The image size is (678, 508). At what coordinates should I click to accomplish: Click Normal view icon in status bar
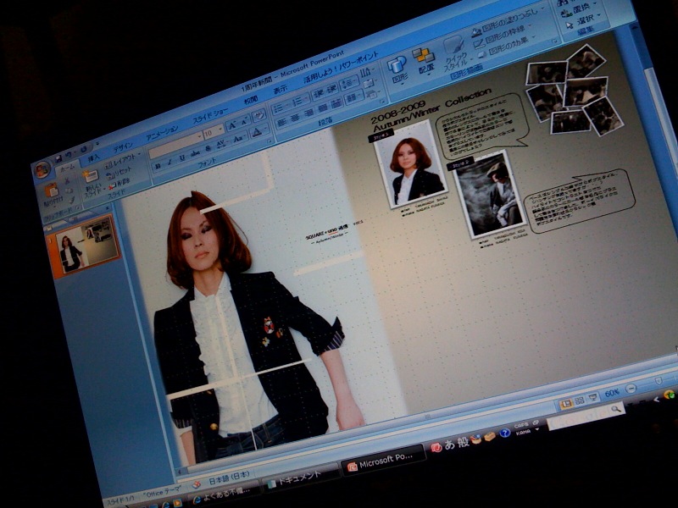click(566, 405)
